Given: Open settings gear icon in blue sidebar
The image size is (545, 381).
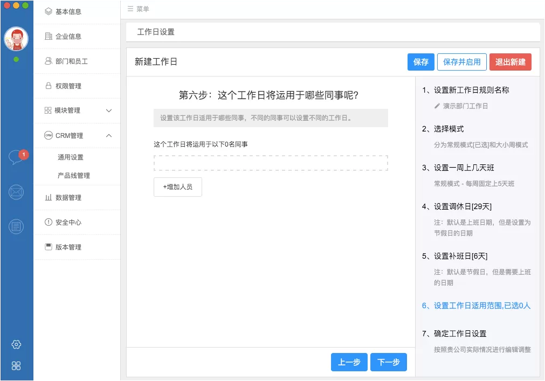Looking at the screenshot, I should pyautogui.click(x=16, y=344).
